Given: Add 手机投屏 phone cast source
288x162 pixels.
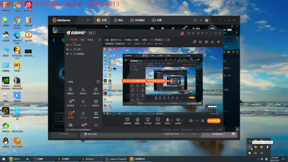Looking at the screenshot, I should pos(148,121).
